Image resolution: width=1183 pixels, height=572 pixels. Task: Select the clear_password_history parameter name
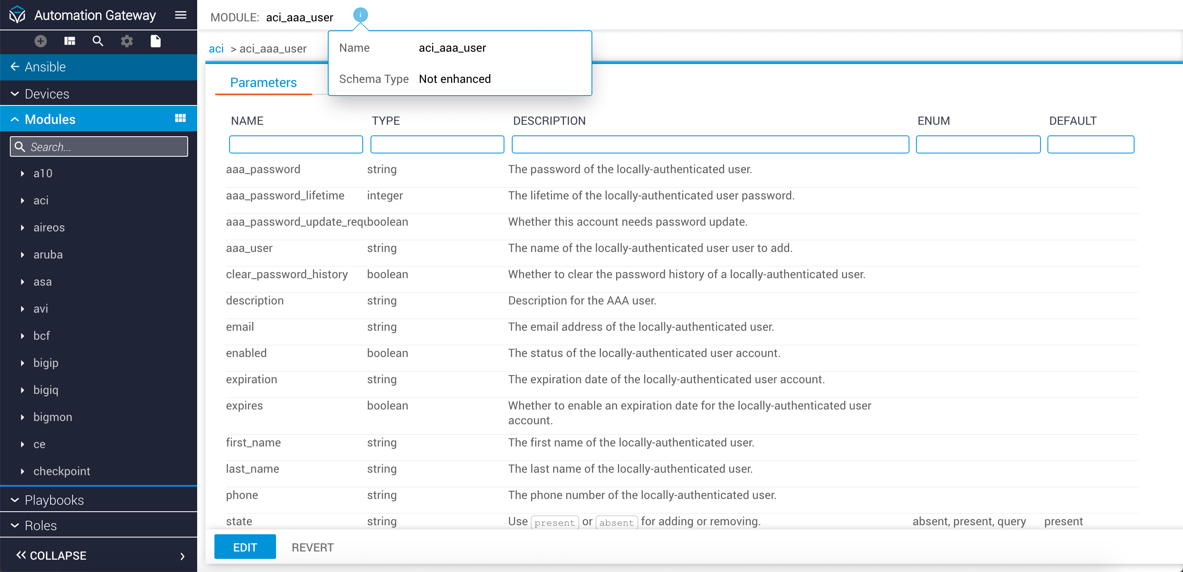click(x=287, y=274)
